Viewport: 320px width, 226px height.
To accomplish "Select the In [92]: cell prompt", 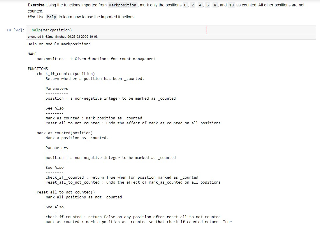I will (15, 30).
